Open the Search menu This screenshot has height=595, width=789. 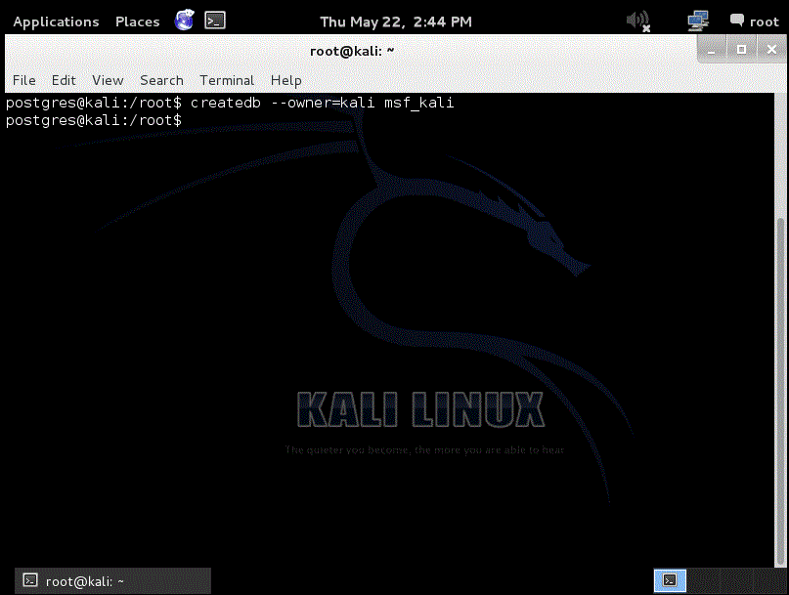(161, 80)
